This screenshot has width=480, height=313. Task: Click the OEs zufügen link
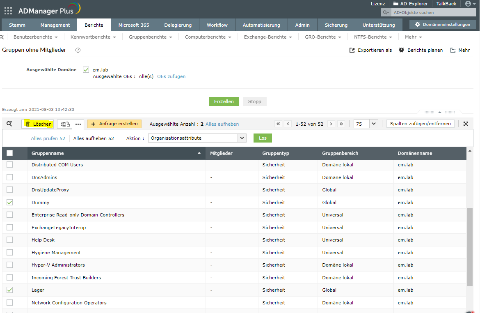coord(171,76)
